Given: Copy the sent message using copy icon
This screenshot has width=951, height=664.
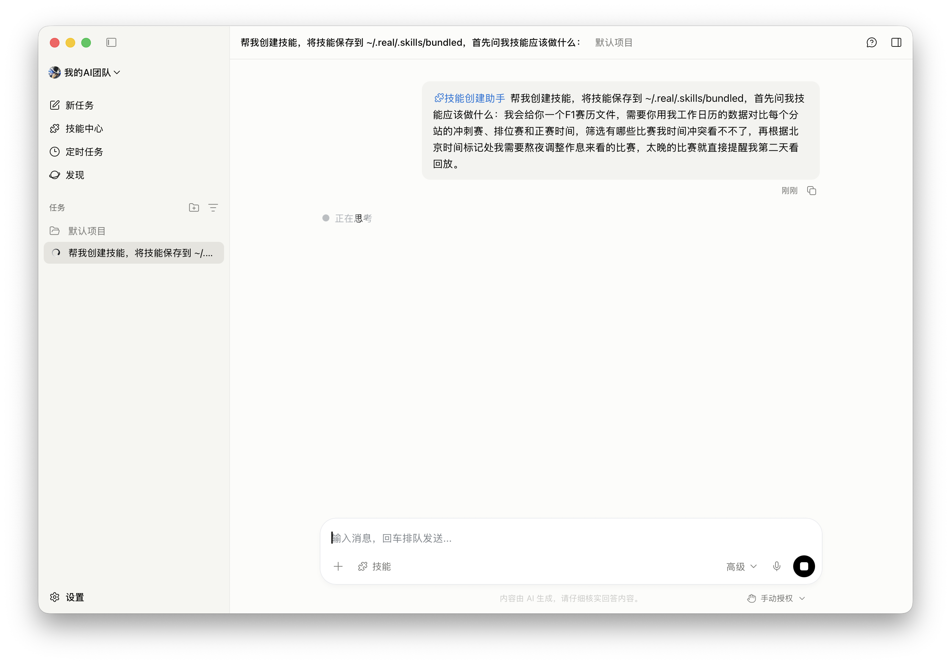Looking at the screenshot, I should point(811,190).
